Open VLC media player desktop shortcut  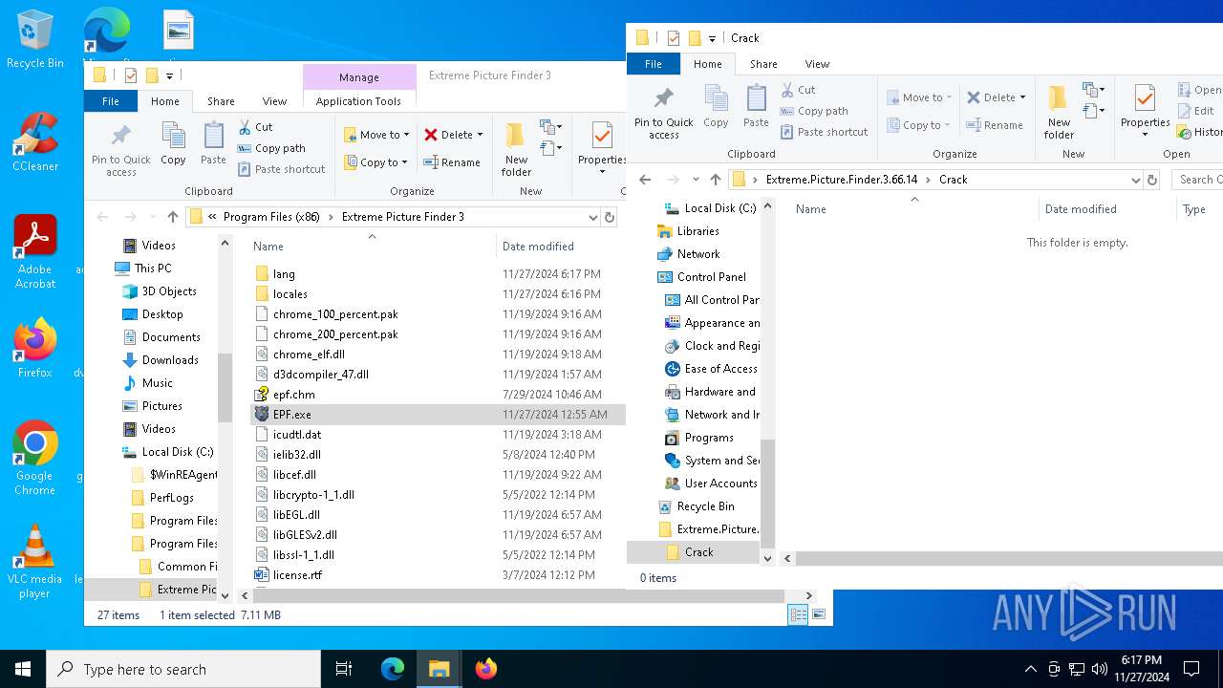coord(35,562)
